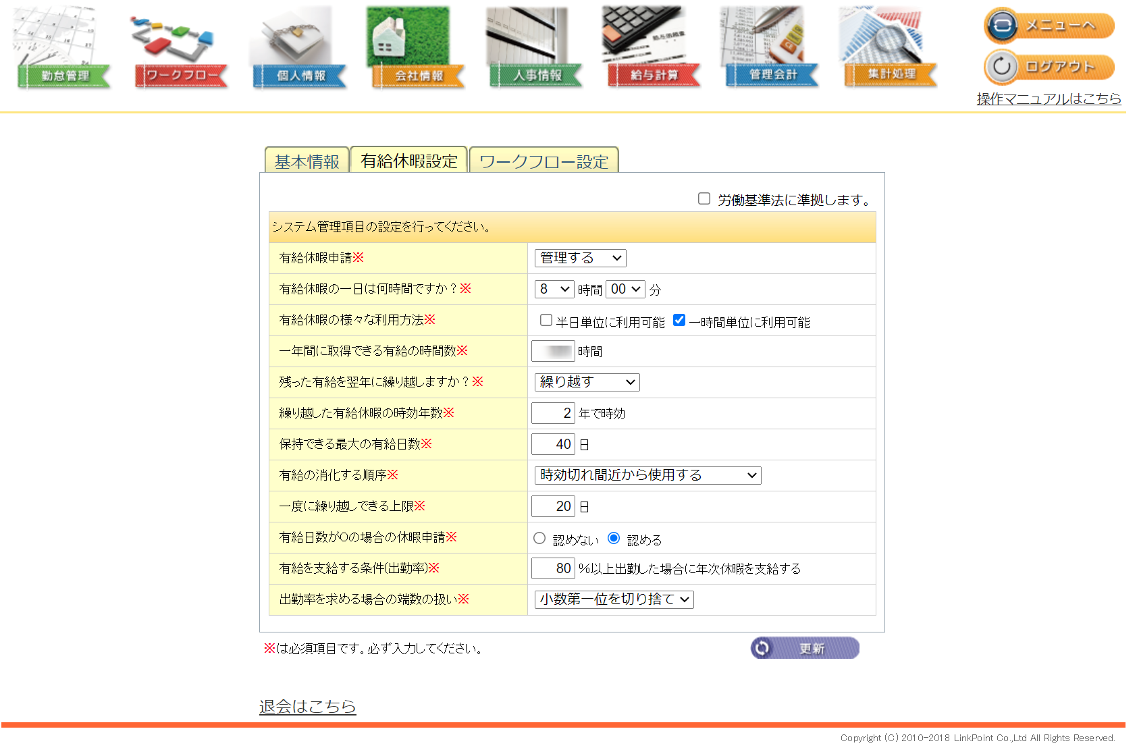The width and height of the screenshot is (1139, 756).
Task: Open the 人事情報 module icon
Action: tap(535, 49)
